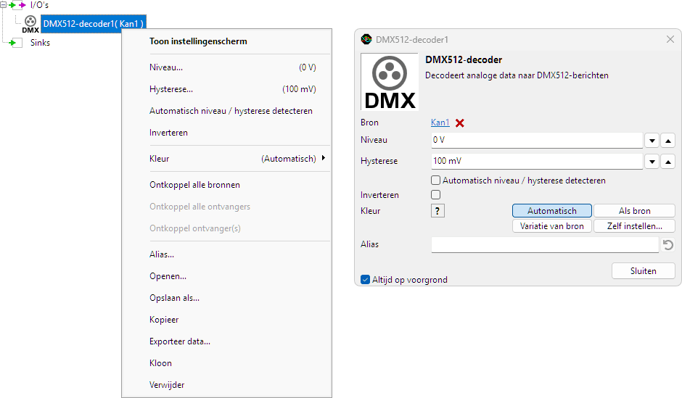The image size is (682, 398).
Task: Uncheck Altijd op voorgrond
Action: [366, 279]
